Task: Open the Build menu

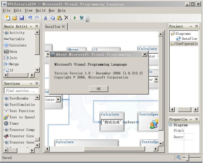Action: pos(41,10)
